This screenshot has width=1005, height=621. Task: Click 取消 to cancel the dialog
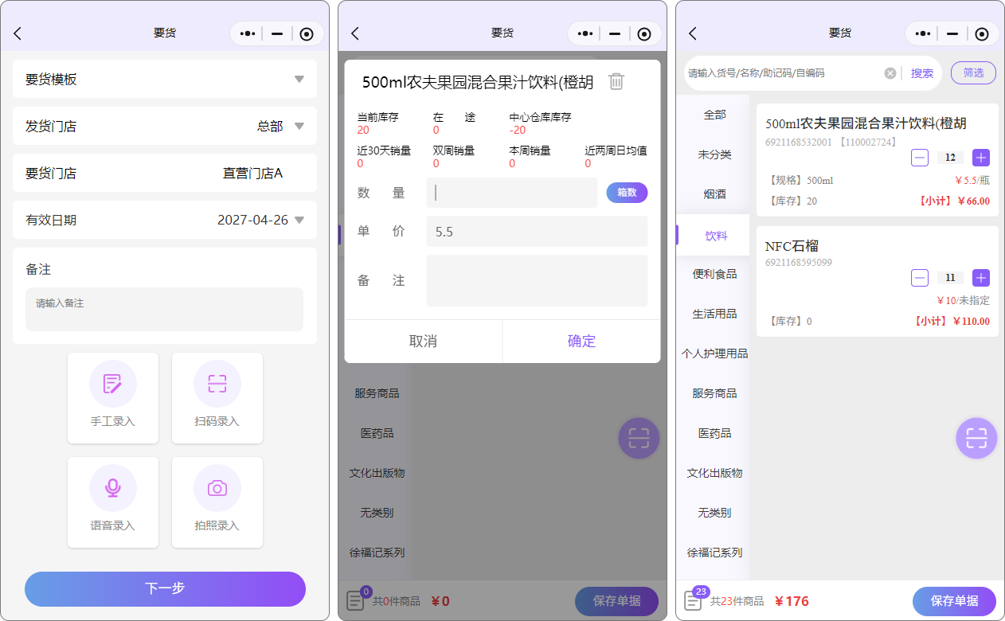pyautogui.click(x=423, y=341)
